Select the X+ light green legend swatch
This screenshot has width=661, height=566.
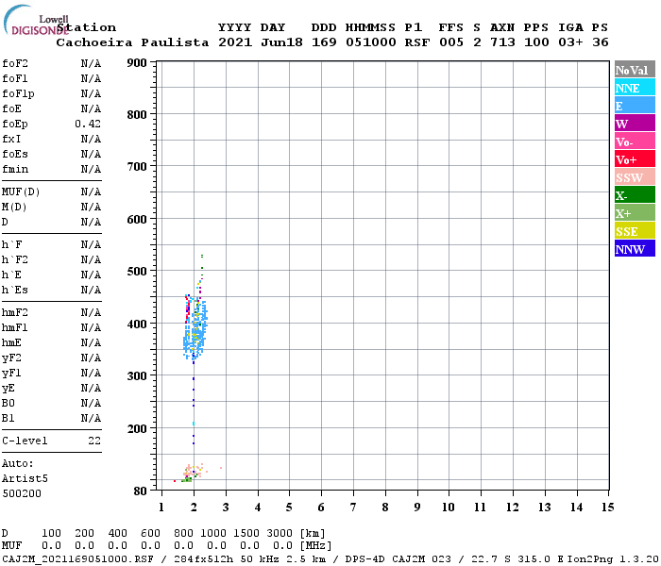click(635, 213)
